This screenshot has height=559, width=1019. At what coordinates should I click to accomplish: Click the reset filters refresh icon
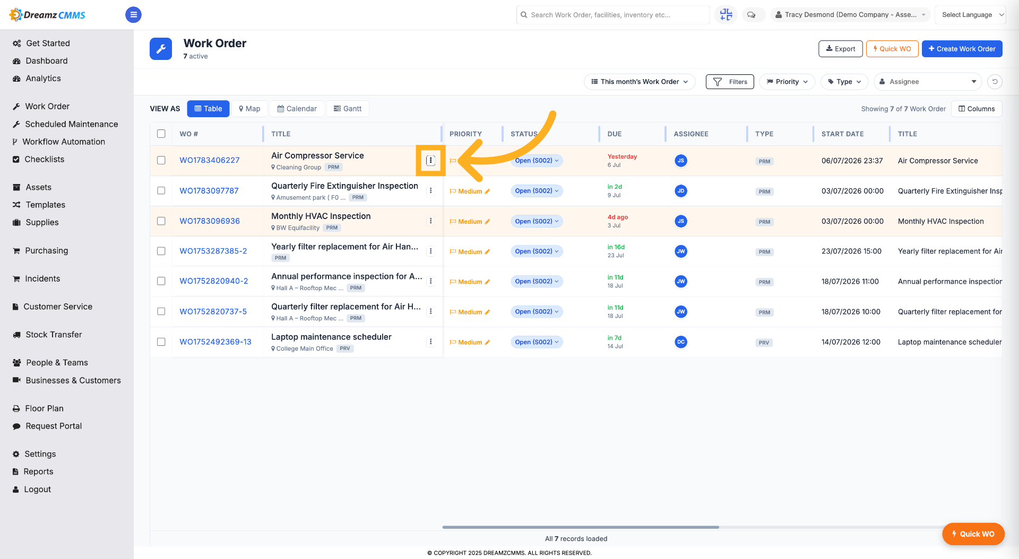click(x=995, y=82)
